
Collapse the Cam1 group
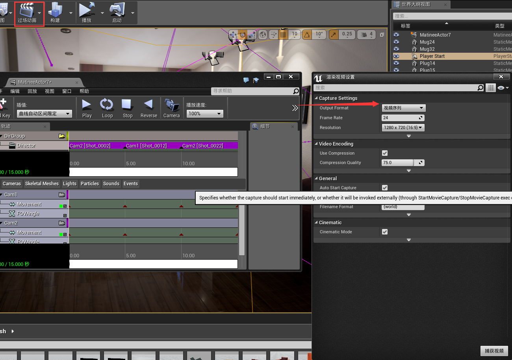pyautogui.click(x=1, y=195)
